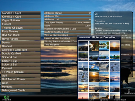Click the card back label
Viewport: 135px width, 101px height.
129,93
